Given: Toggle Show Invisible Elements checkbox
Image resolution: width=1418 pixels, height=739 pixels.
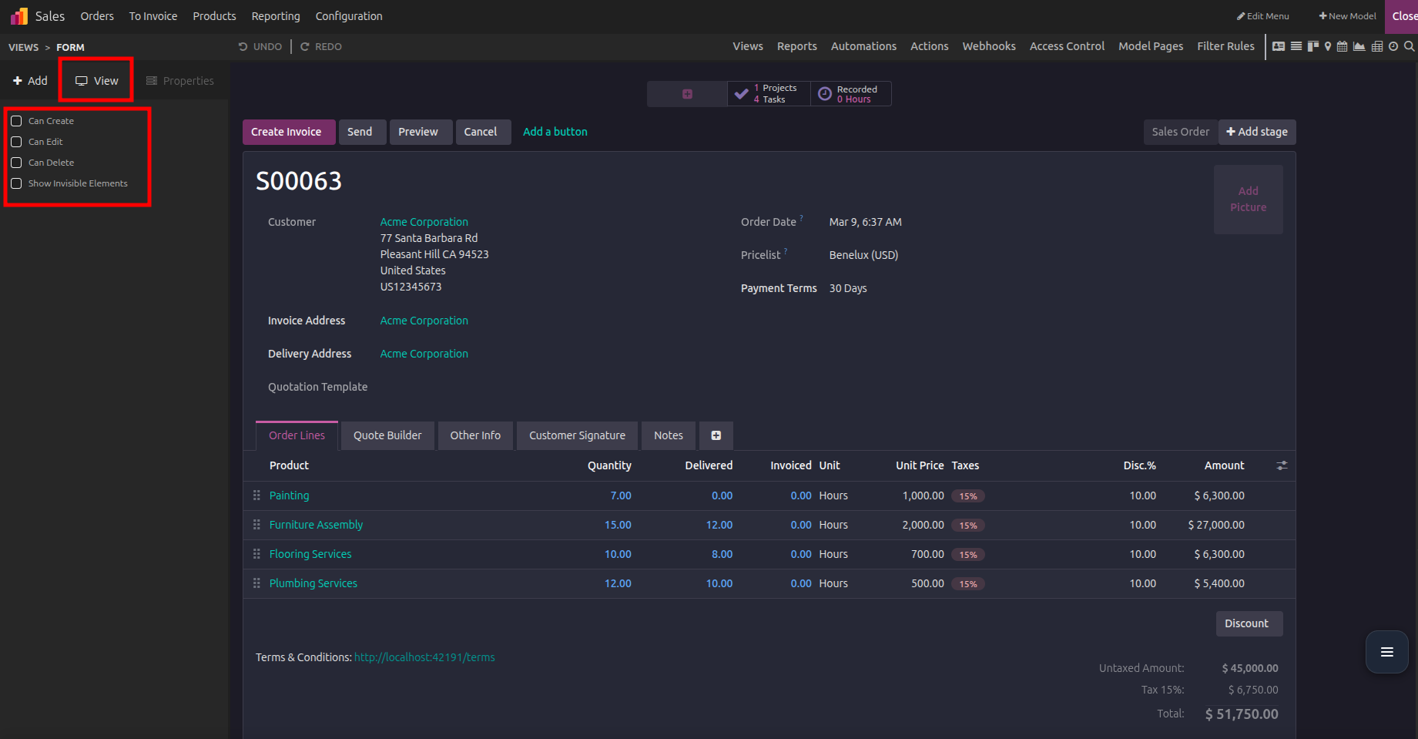Looking at the screenshot, I should (16, 183).
